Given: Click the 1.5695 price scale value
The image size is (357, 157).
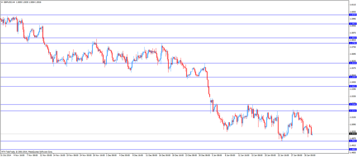Looking at the screenshot, I should tap(353, 54).
